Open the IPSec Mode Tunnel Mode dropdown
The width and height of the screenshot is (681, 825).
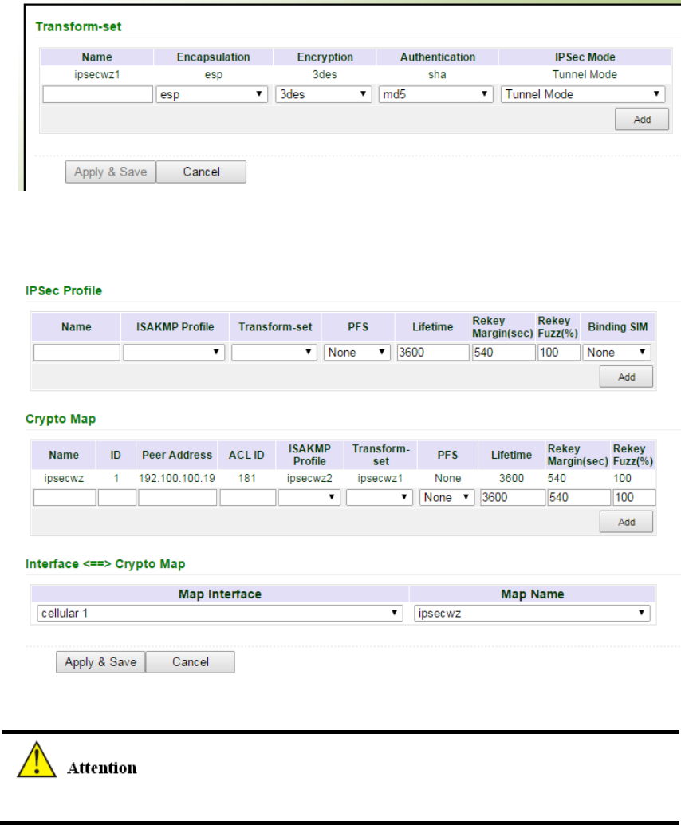[583, 94]
